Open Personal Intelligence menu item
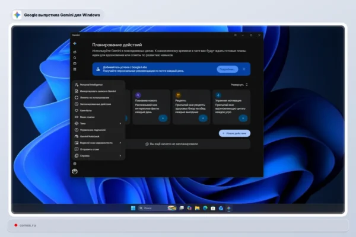The height and width of the screenshot is (237, 356). tap(98, 85)
